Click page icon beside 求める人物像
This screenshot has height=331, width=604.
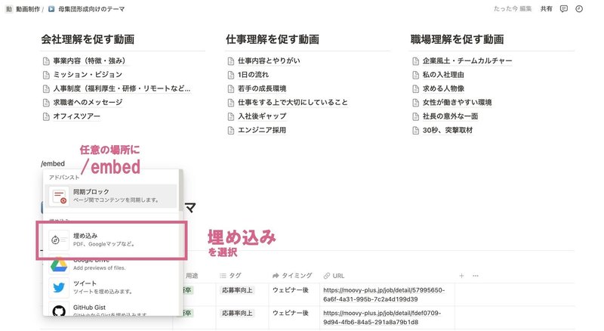[x=416, y=88]
